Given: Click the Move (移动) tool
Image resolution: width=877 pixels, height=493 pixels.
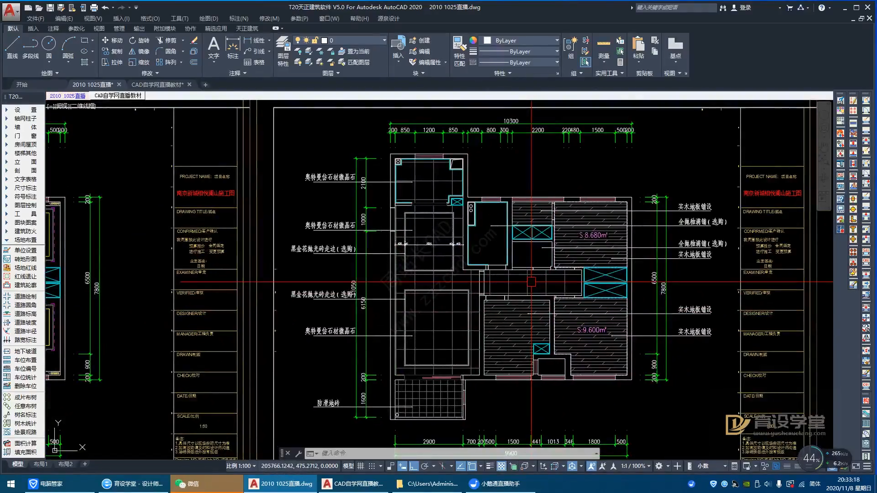Looking at the screenshot, I should pos(112,40).
